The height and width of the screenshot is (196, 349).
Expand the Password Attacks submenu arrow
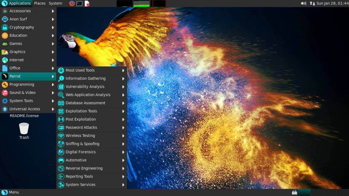pos(123,128)
